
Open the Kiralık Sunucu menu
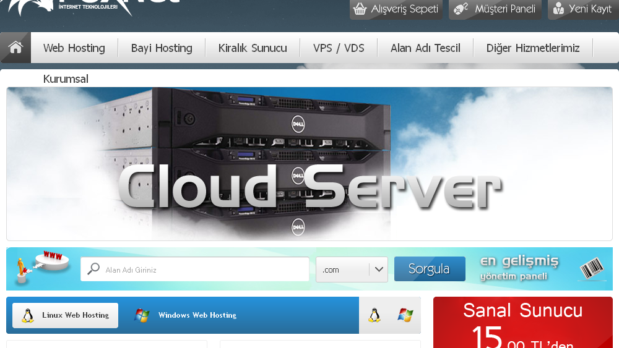pos(253,48)
